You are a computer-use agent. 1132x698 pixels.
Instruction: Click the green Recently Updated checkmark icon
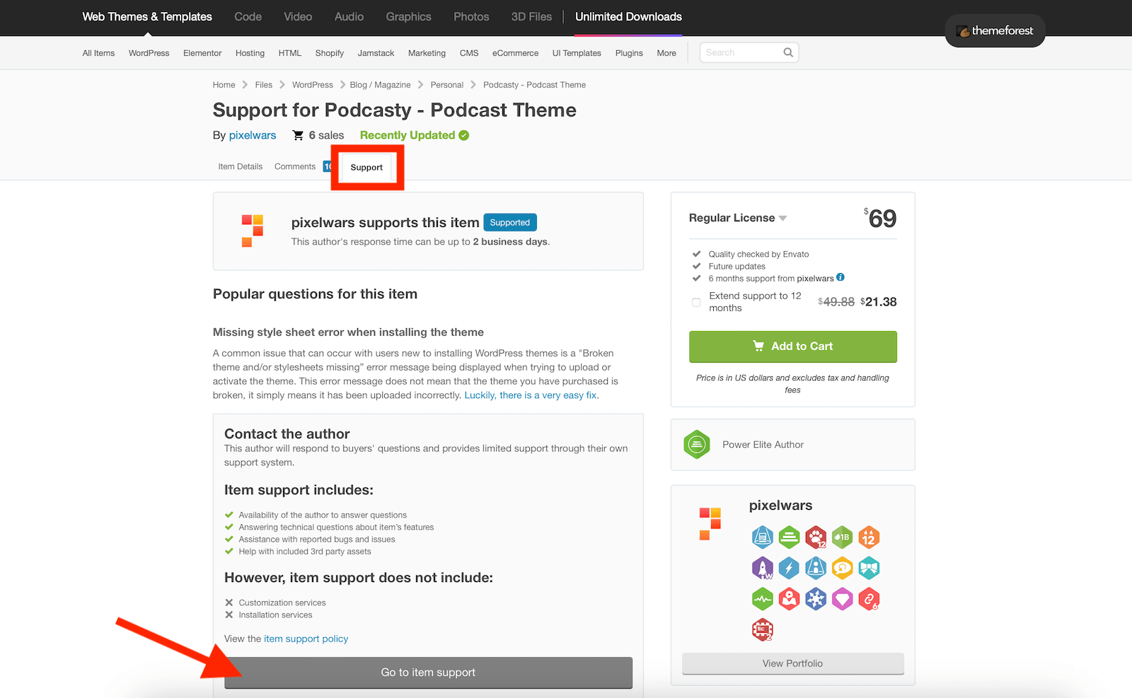point(464,135)
